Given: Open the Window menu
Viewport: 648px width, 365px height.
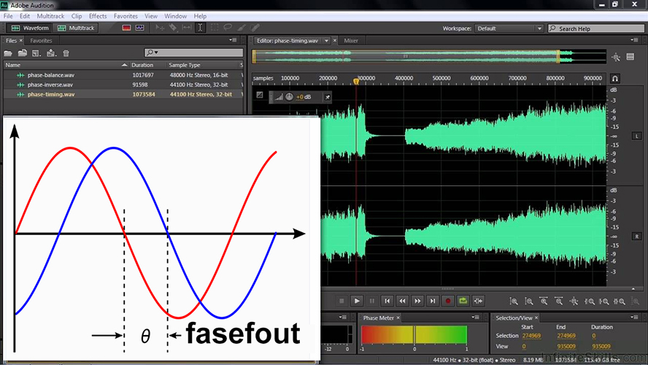Looking at the screenshot, I should point(175,16).
